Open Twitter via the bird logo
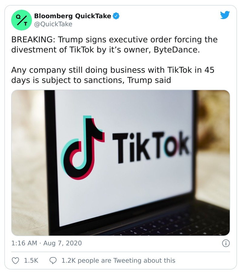Viewport: 242px width, 276px height. point(225,15)
